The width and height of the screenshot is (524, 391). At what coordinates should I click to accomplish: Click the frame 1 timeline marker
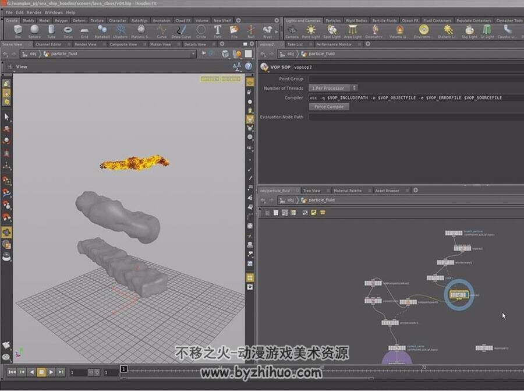point(123,369)
